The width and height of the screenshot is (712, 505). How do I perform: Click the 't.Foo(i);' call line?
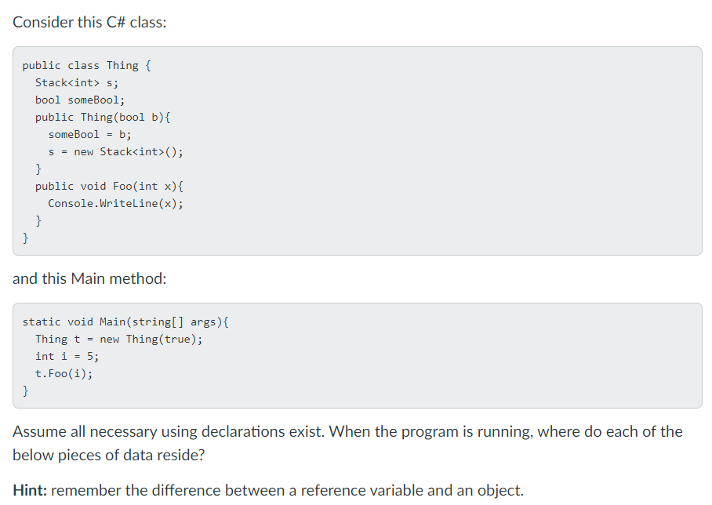[64, 374]
